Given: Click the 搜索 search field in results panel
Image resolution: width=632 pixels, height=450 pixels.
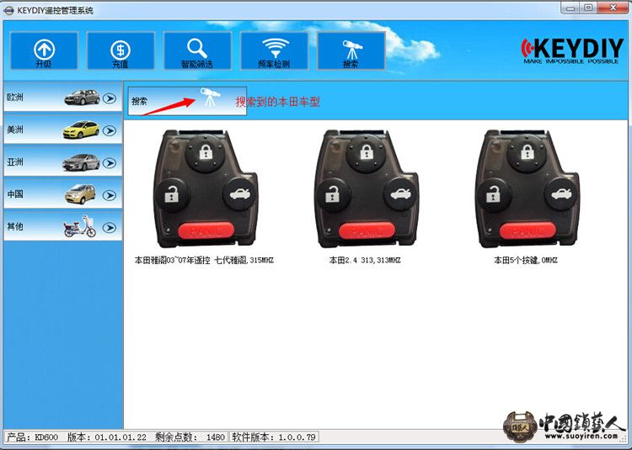Looking at the screenshot, I should pyautogui.click(x=187, y=101).
